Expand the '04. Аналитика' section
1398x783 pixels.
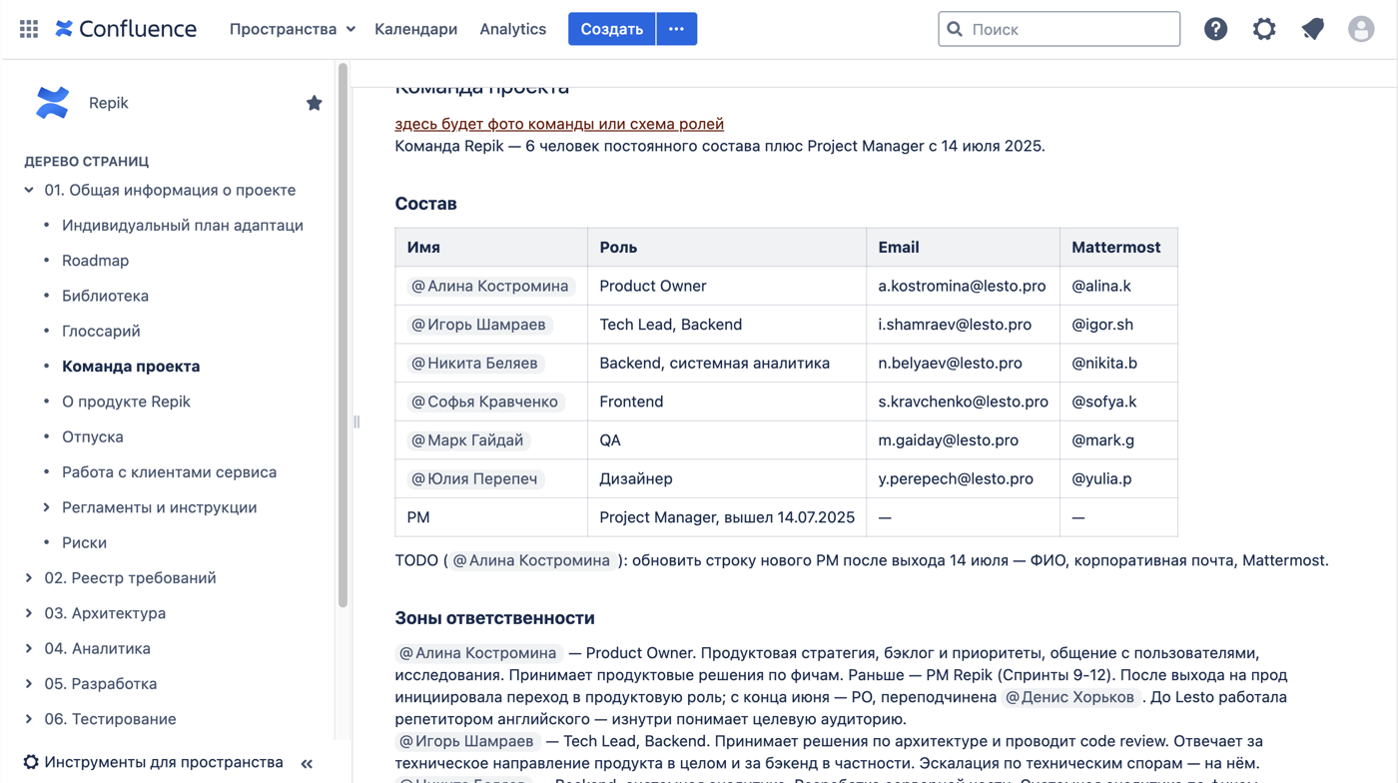(x=29, y=648)
